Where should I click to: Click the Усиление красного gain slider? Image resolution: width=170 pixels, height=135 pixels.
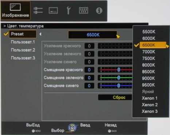coord(115,46)
